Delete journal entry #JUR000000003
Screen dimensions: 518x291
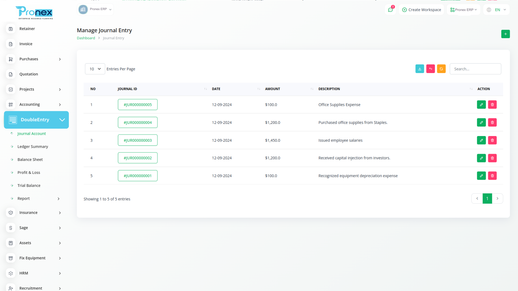pyautogui.click(x=492, y=140)
